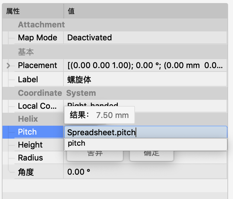Select the Height property label
Image resolution: width=233 pixels, height=199 pixels.
[30, 145]
